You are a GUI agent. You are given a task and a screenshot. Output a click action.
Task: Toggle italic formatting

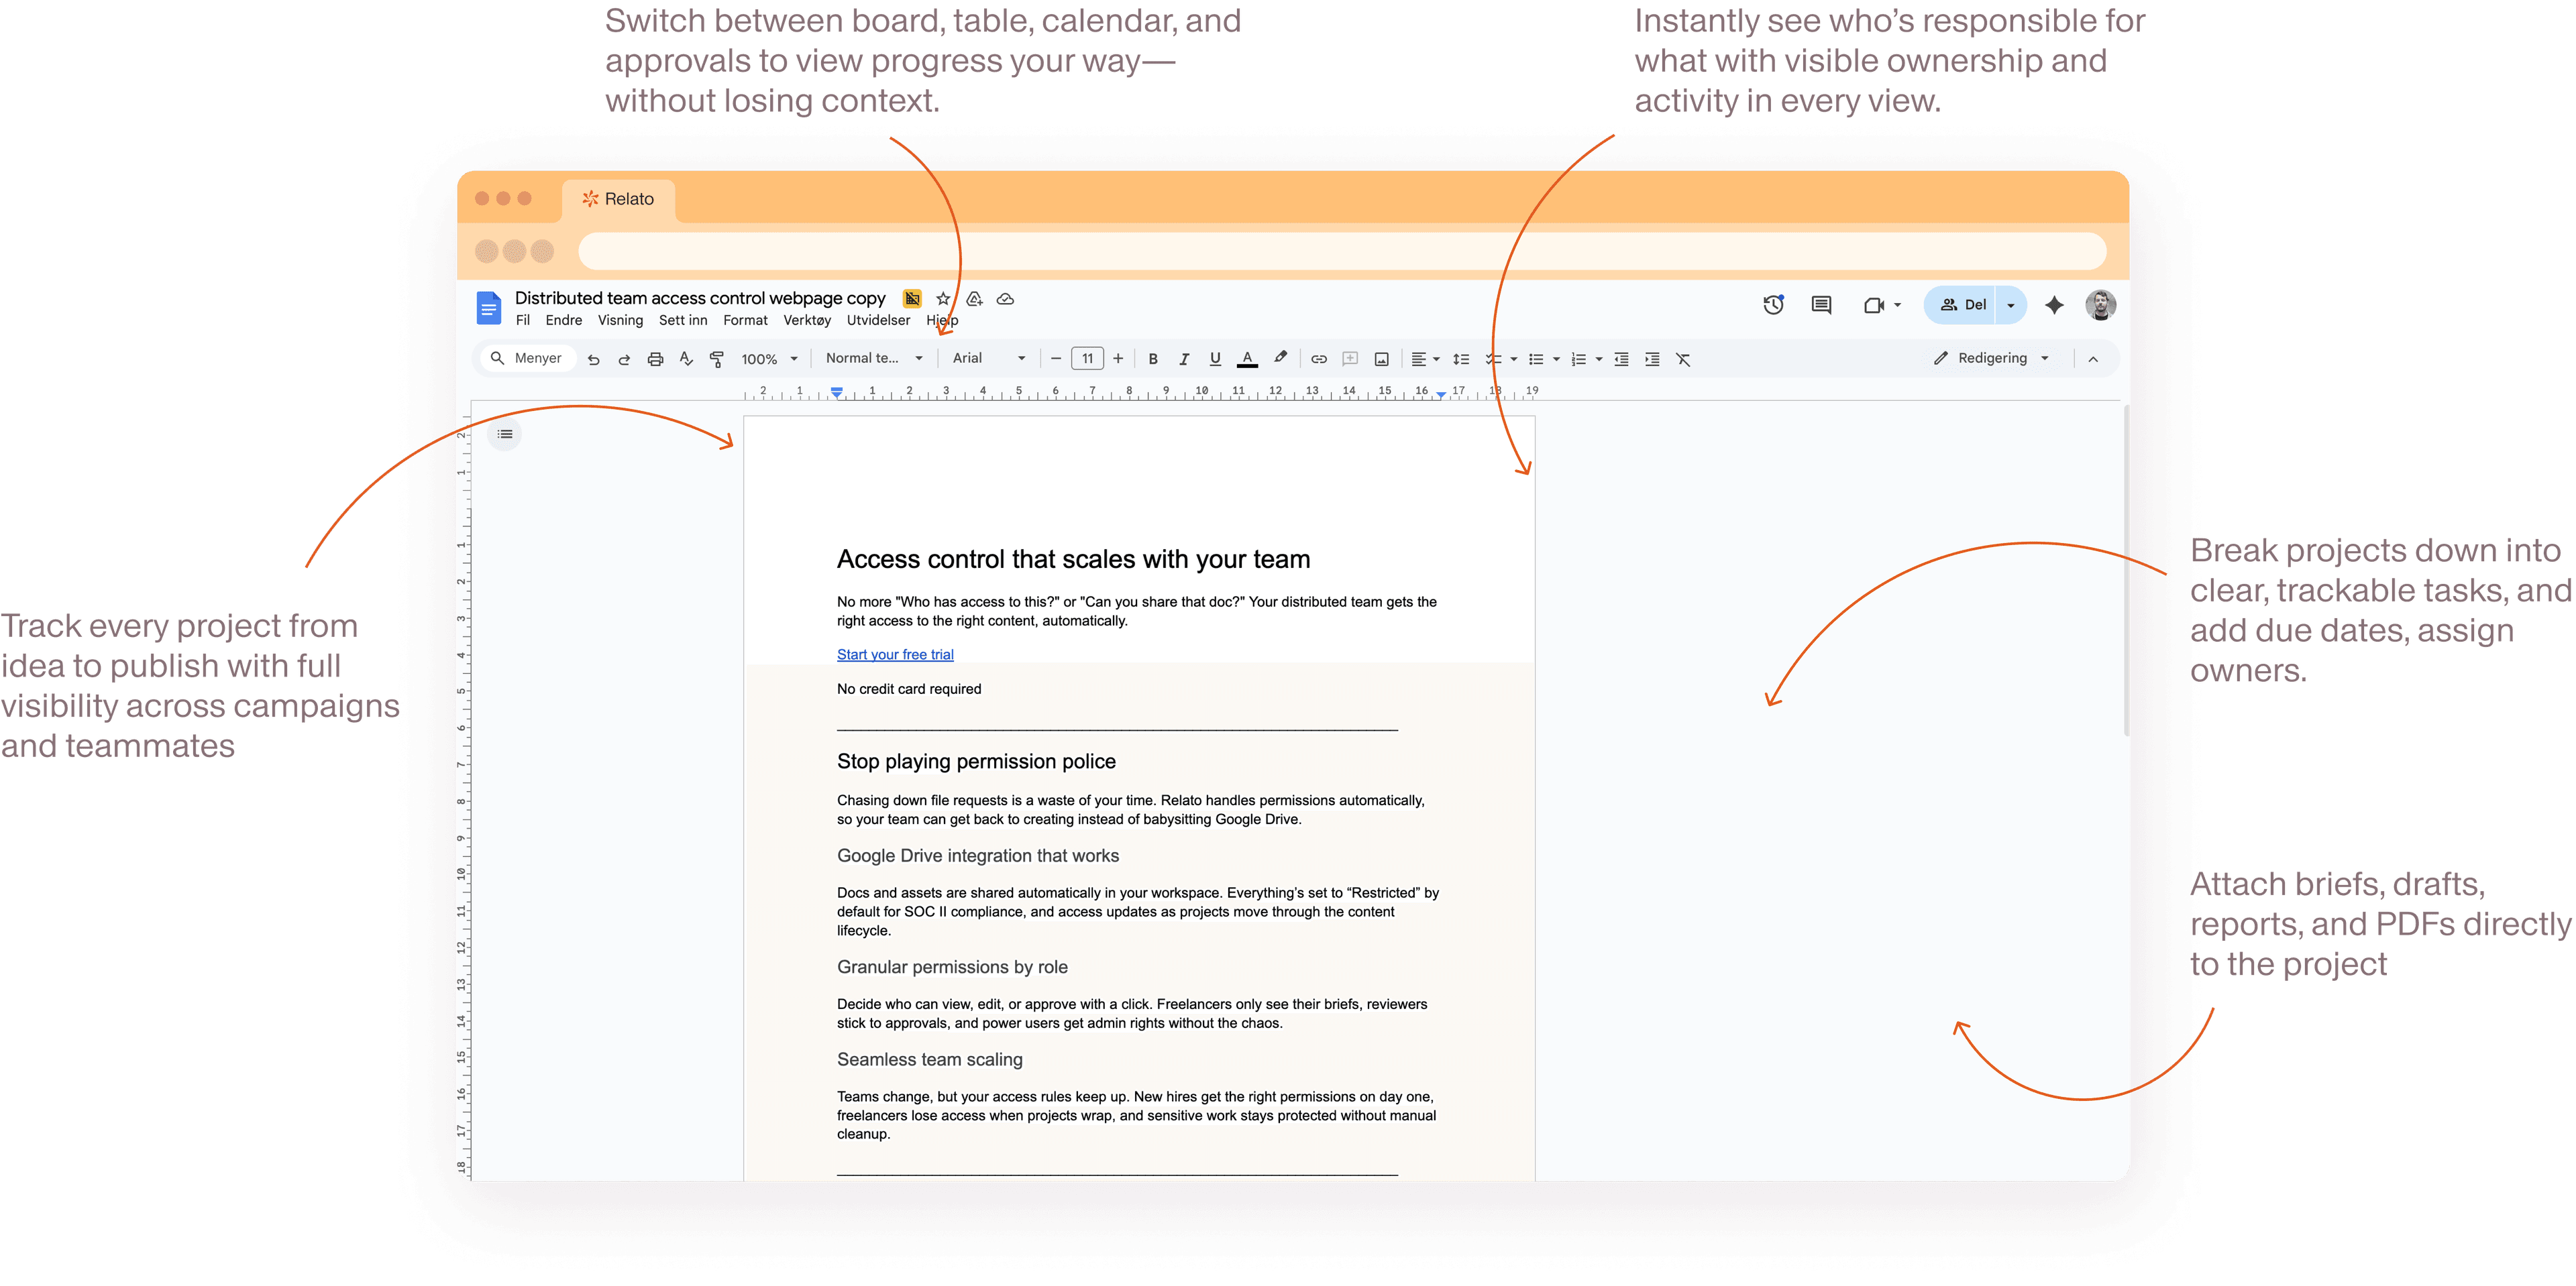coord(1184,359)
